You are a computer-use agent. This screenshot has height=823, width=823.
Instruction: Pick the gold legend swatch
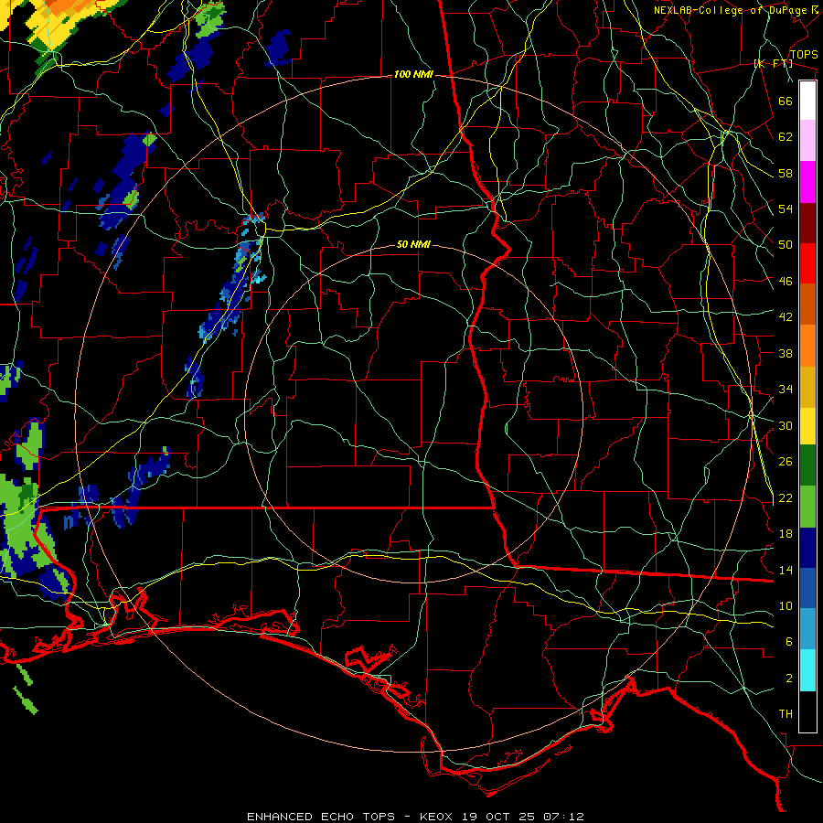(x=807, y=386)
